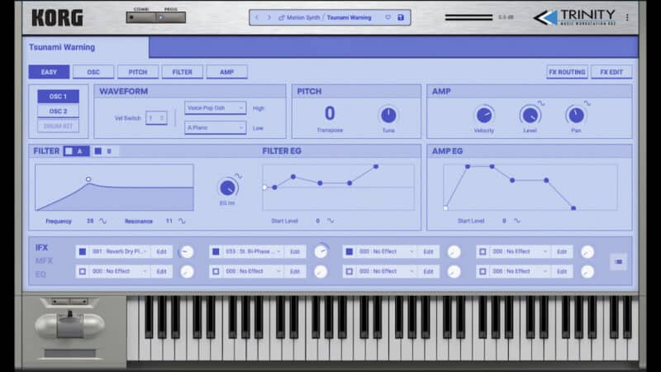This screenshot has height=372, width=661.
Task: Click the FX ROUTING button
Action: point(567,72)
